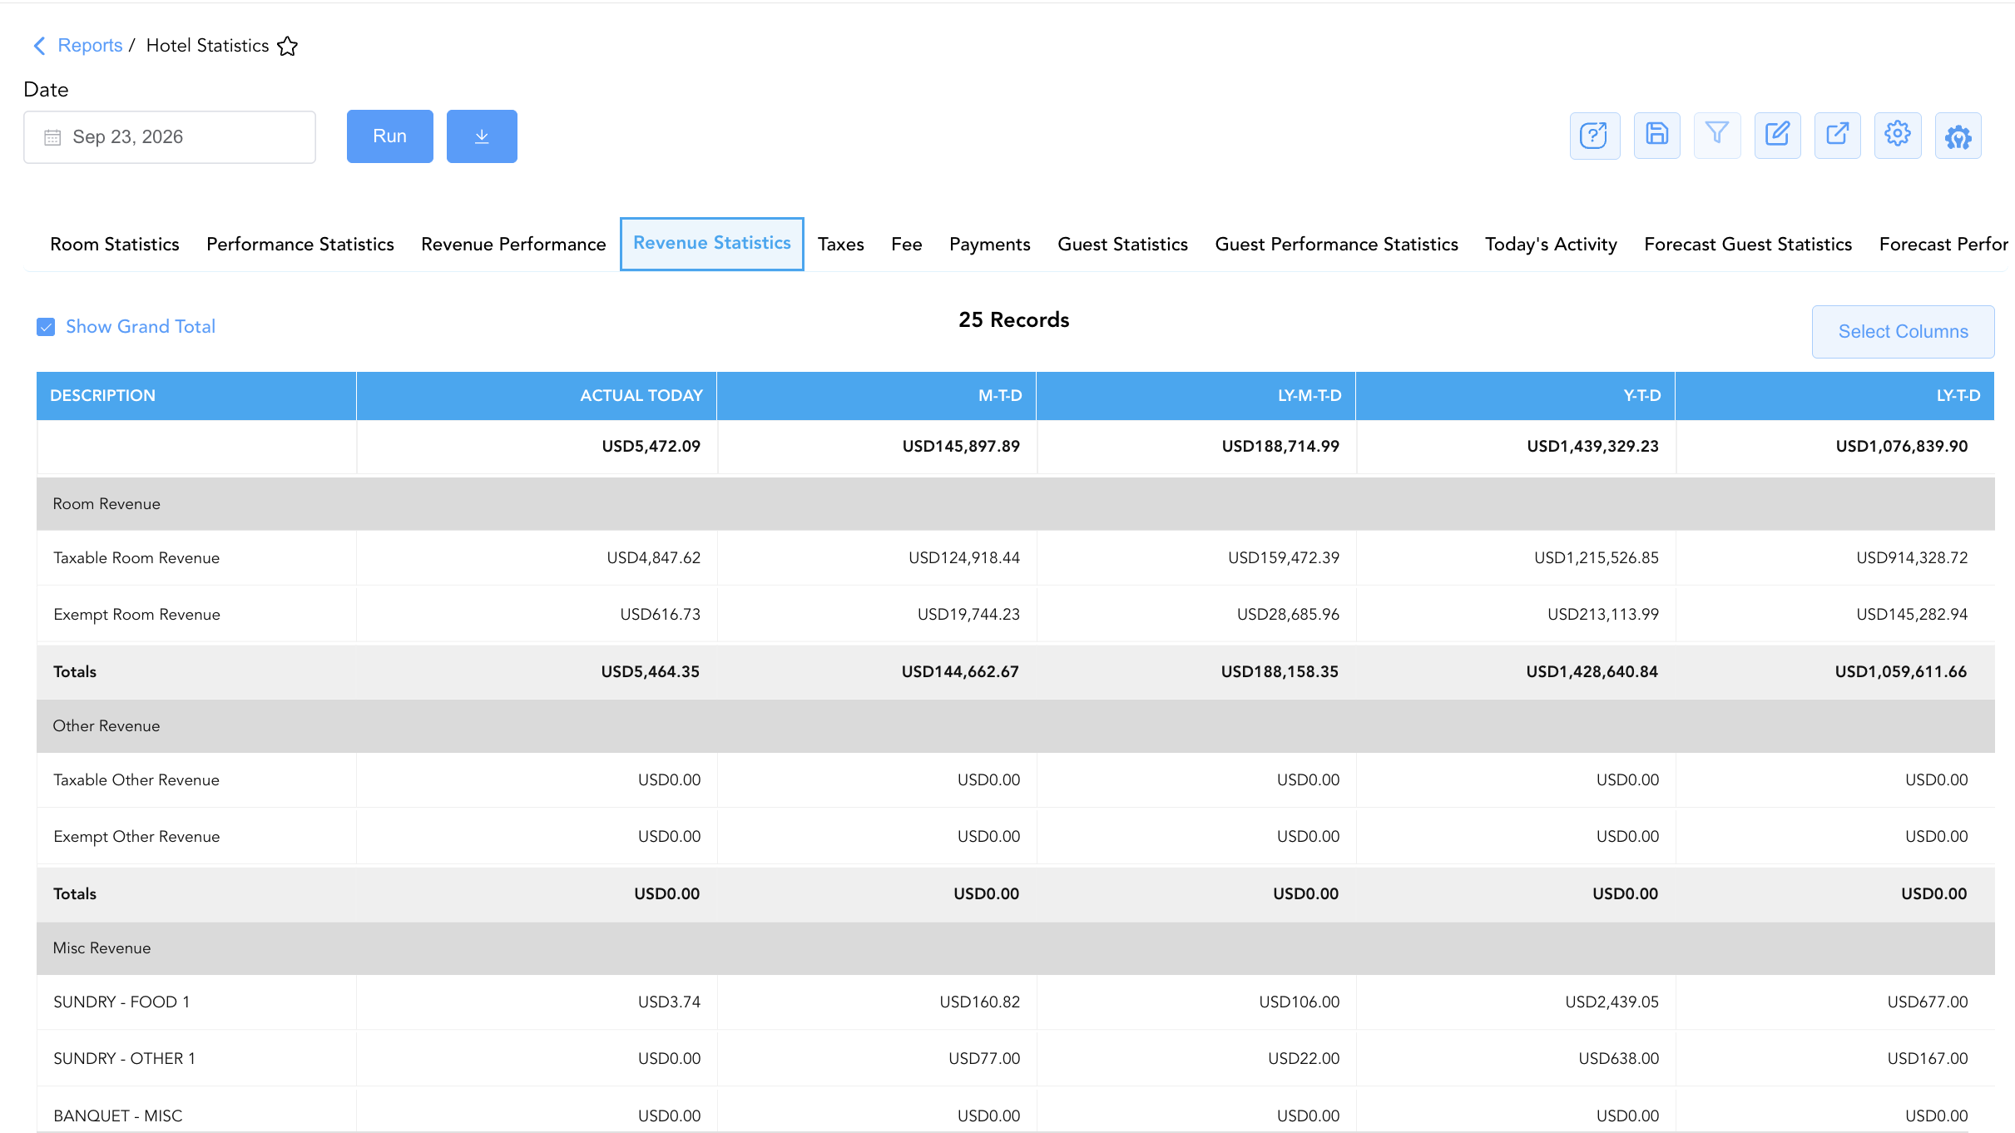Select the SUNDRY - FOOD 1 row label

pyautogui.click(x=121, y=1002)
